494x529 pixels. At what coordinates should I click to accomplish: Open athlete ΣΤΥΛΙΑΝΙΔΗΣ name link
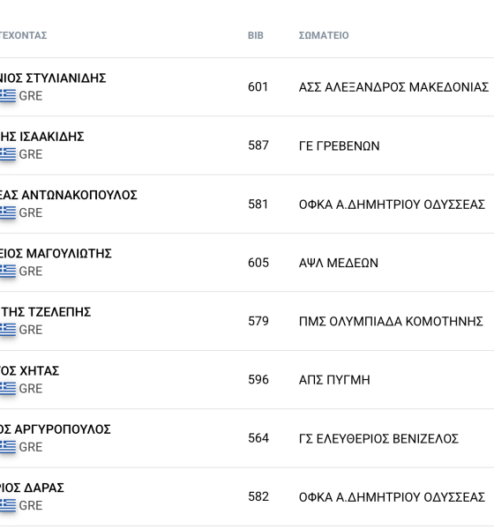(x=53, y=78)
